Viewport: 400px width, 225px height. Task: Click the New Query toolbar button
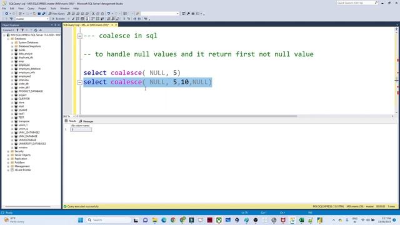pos(57,14)
